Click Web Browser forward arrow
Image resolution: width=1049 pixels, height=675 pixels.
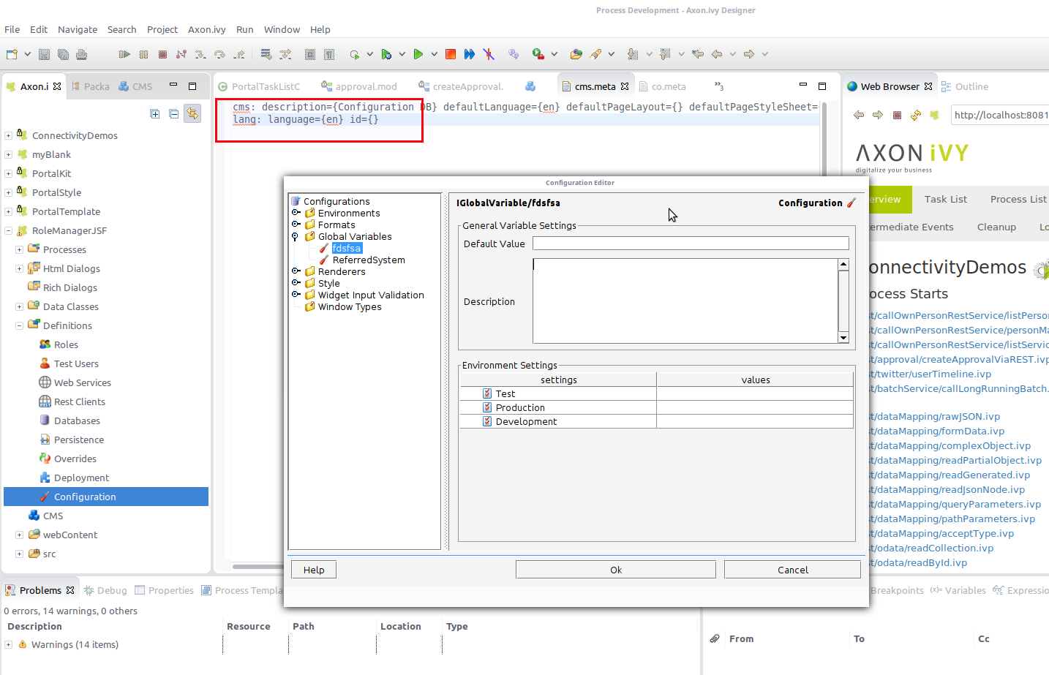pyautogui.click(x=878, y=115)
